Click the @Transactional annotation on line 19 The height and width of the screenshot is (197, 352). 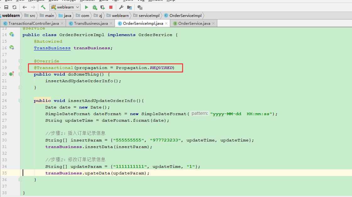tap(53, 68)
